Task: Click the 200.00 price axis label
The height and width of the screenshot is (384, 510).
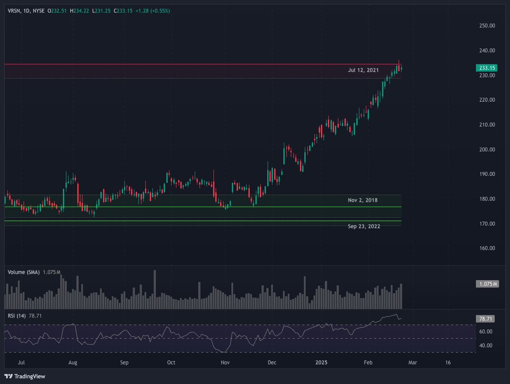Action: (487, 150)
